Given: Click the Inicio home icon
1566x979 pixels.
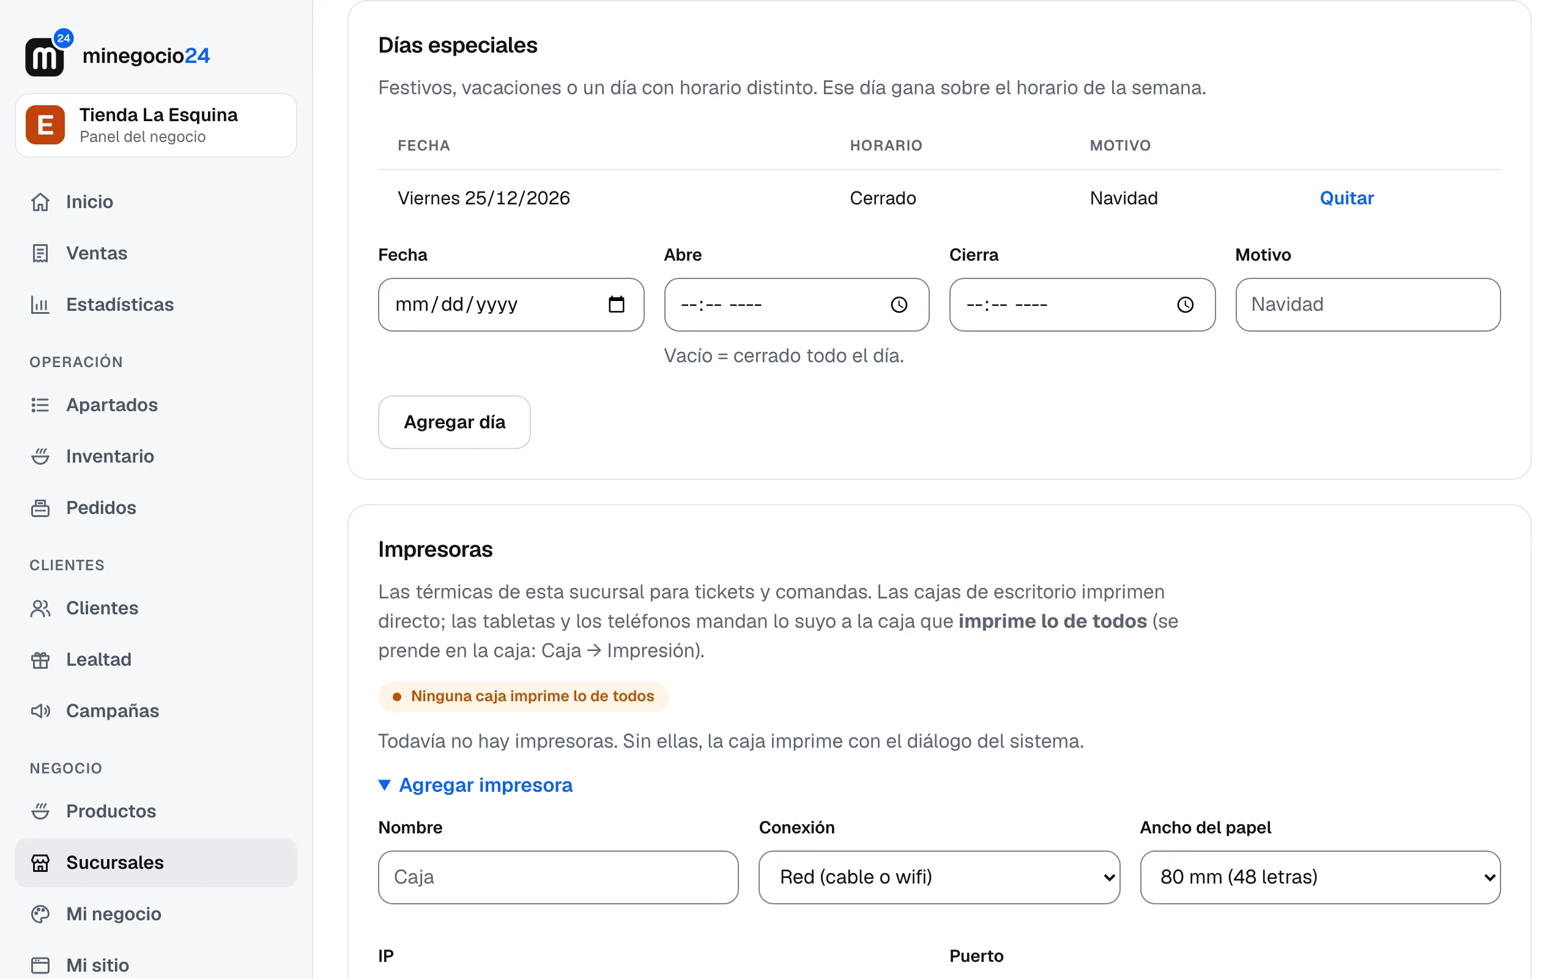Looking at the screenshot, I should click(x=40, y=202).
